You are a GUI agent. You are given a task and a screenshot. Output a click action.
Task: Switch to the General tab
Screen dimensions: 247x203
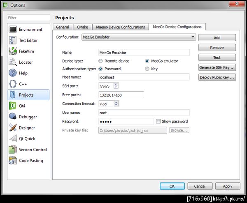pyautogui.click(x=63, y=27)
